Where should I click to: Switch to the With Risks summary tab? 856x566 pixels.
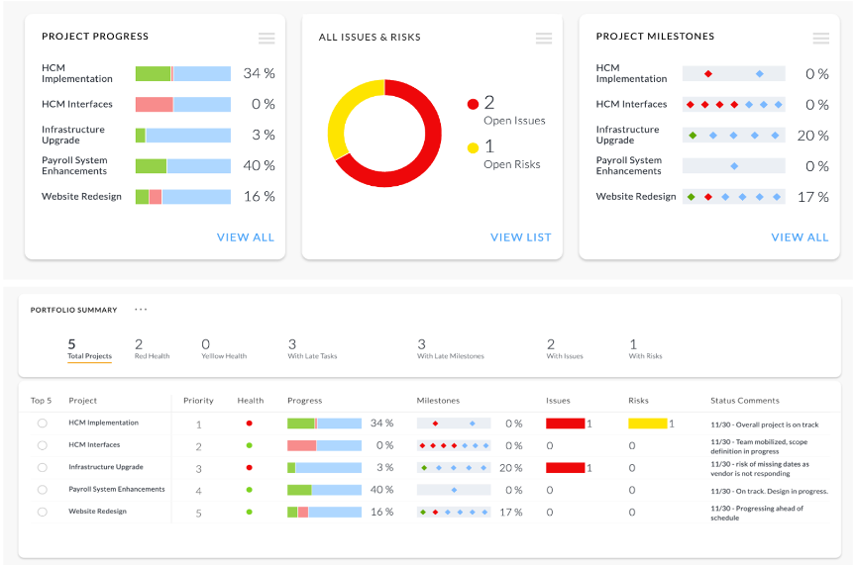pos(645,349)
